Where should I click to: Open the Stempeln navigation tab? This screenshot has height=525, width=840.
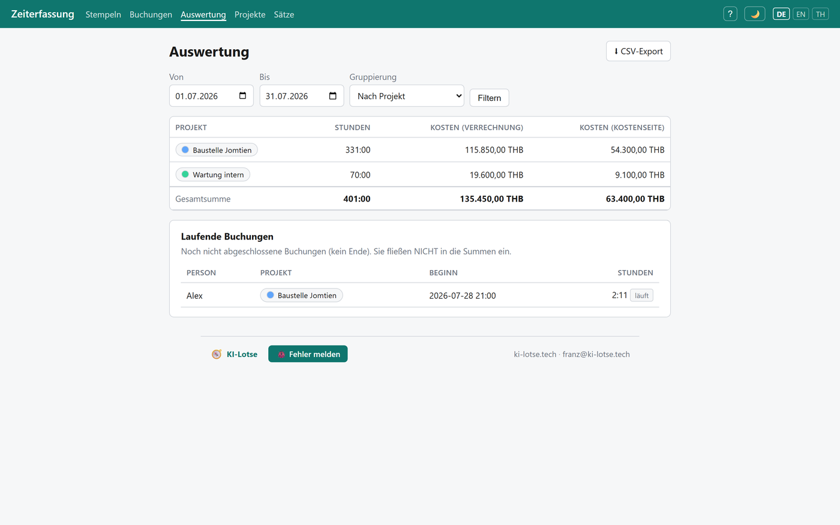point(103,14)
